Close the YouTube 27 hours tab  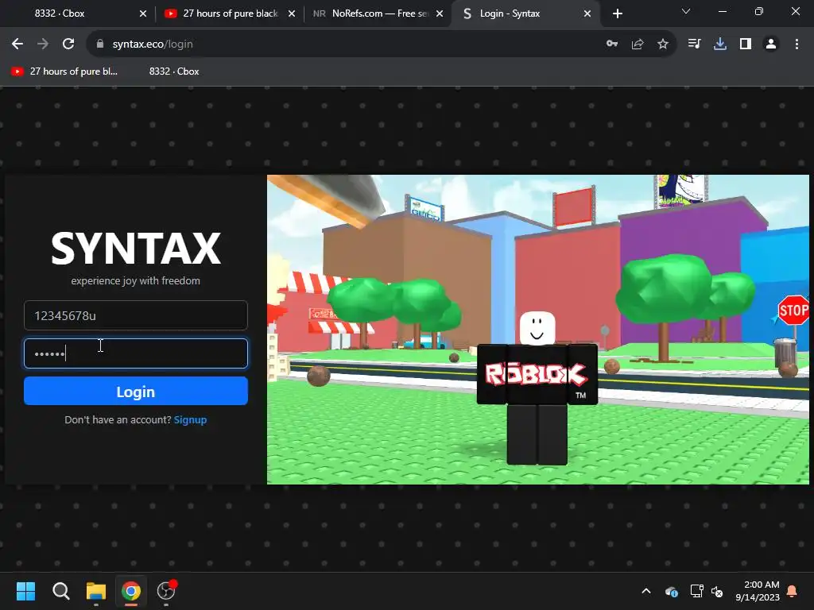coord(292,14)
